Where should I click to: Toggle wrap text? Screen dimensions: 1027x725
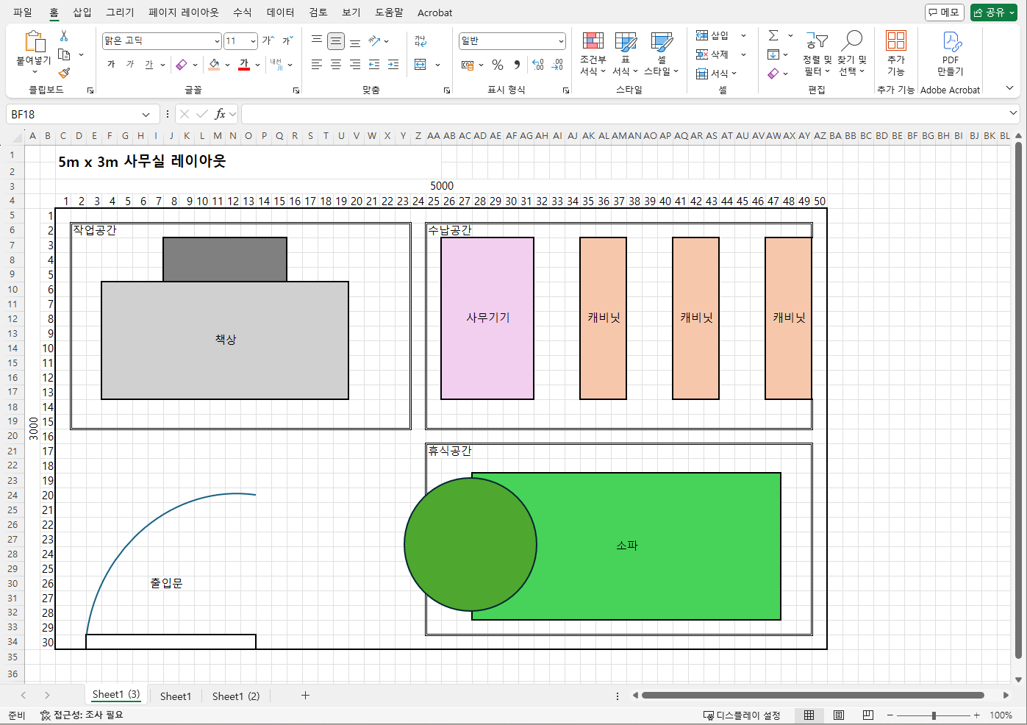(421, 41)
